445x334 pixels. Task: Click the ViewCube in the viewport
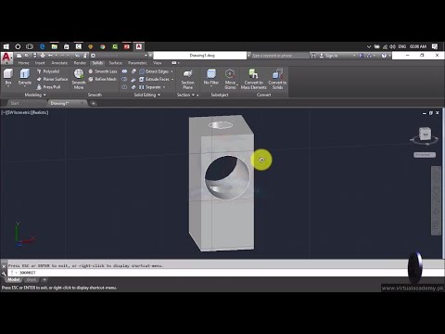pyautogui.click(x=426, y=135)
